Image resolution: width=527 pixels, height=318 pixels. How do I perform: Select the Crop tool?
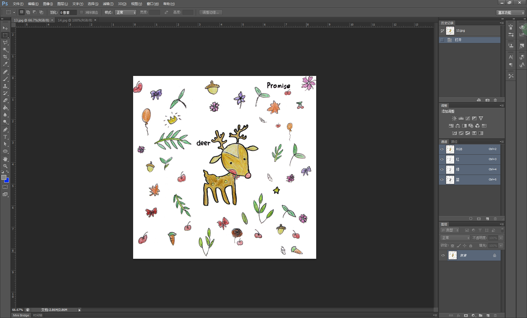tap(5, 57)
